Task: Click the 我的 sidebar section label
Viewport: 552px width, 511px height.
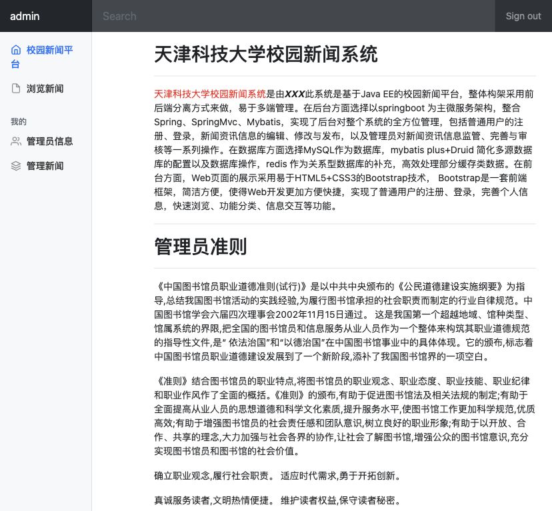Action: [18, 122]
